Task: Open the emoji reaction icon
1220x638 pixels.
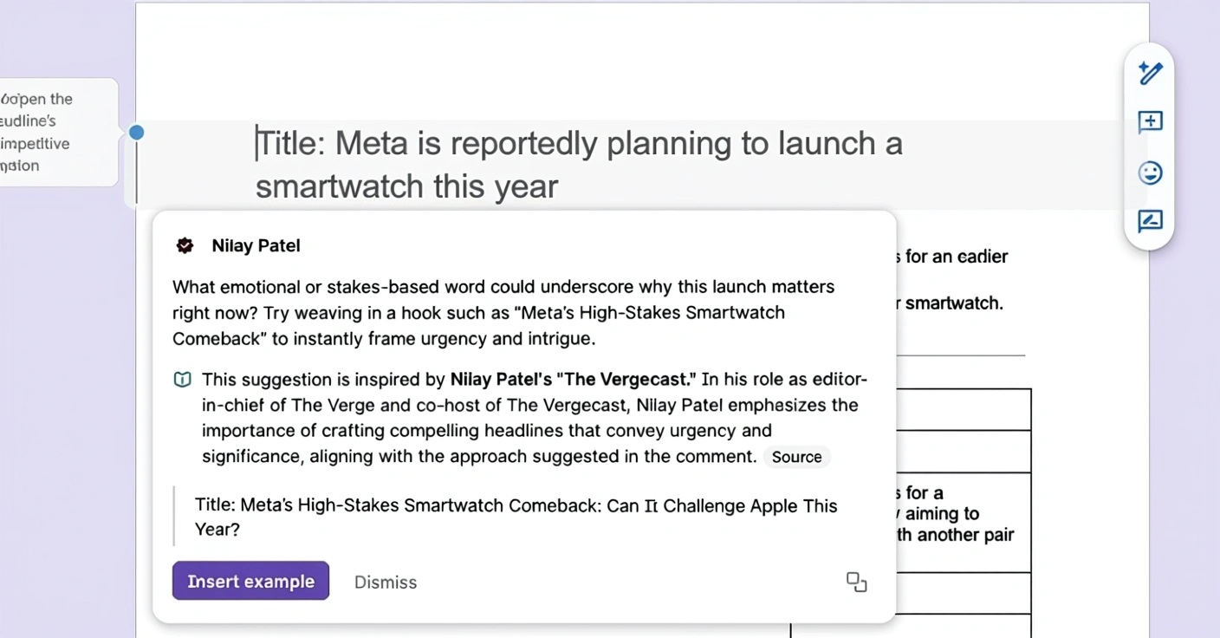Action: click(x=1150, y=173)
